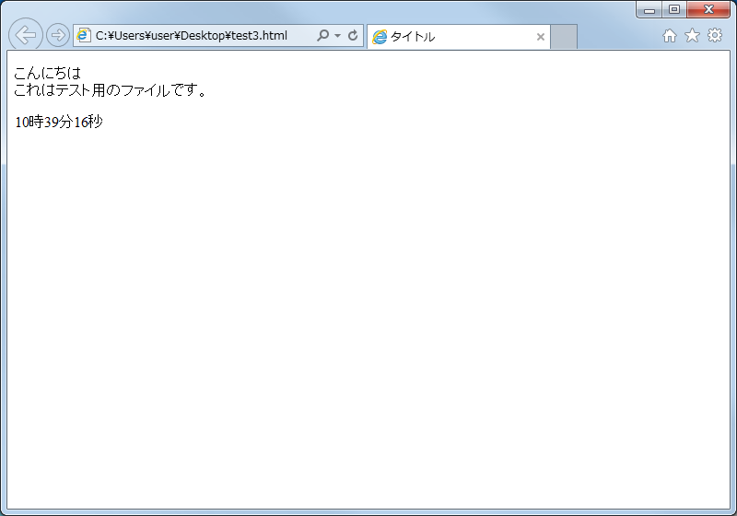This screenshot has width=737, height=516.
Task: Expand the address bar autocomplete dropdown arrow
Action: (x=338, y=36)
